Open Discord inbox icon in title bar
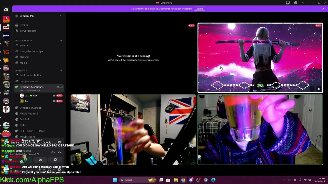The height and width of the screenshot is (184, 328). (x=288, y=3)
